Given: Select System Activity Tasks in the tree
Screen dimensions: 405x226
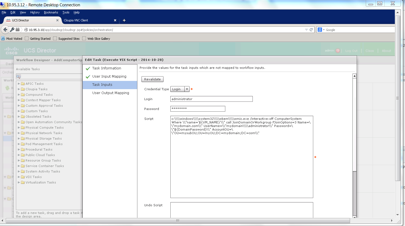Looking at the screenshot, I should click(43, 171).
